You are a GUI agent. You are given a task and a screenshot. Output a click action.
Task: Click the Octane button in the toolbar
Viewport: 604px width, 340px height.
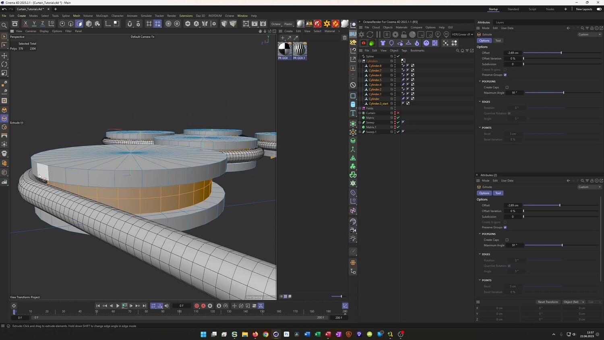click(276, 24)
